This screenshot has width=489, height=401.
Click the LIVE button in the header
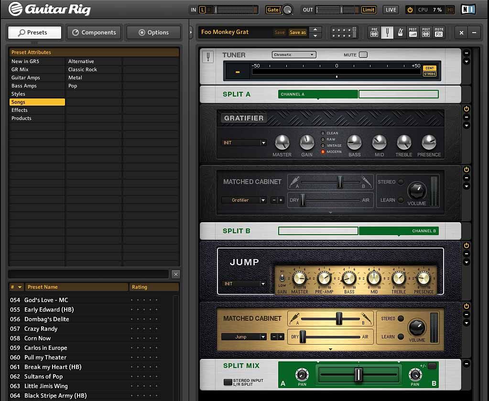point(391,9)
